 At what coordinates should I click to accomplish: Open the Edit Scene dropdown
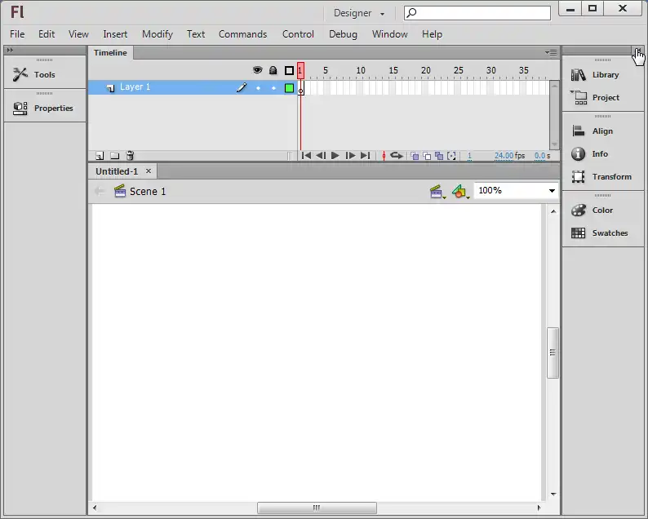(437, 191)
